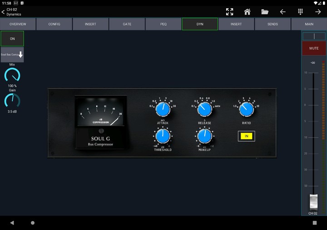The height and width of the screenshot is (230, 327).
Task: Open the folder icon in top bar
Action: 265,12
